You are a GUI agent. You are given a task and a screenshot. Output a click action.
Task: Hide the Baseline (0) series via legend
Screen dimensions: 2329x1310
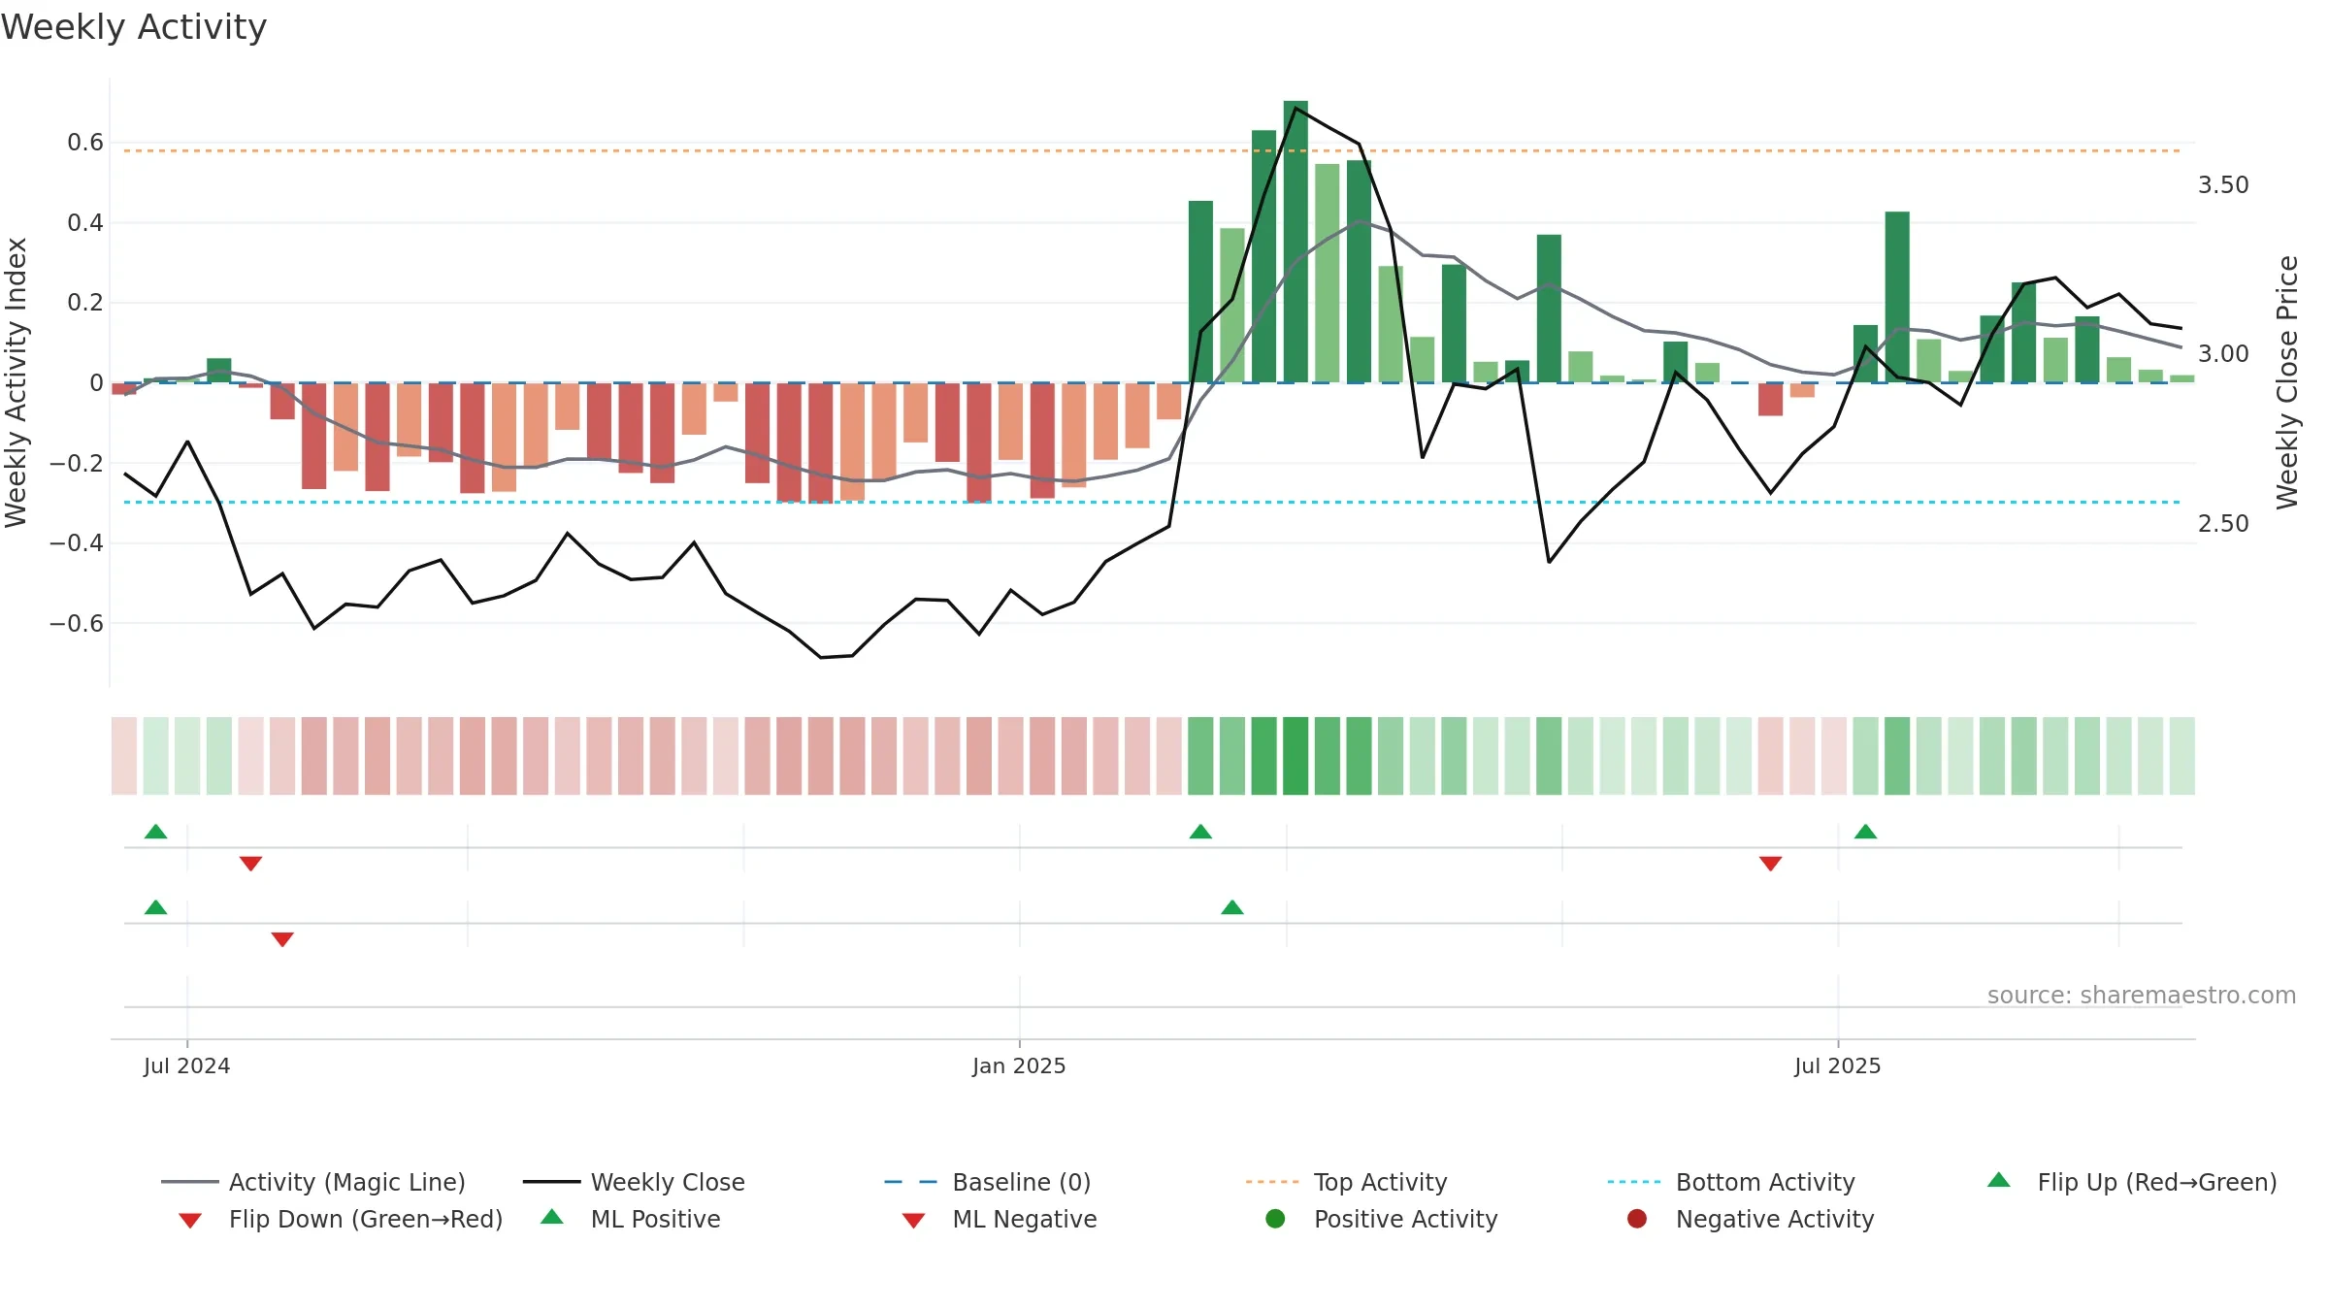(x=988, y=1182)
